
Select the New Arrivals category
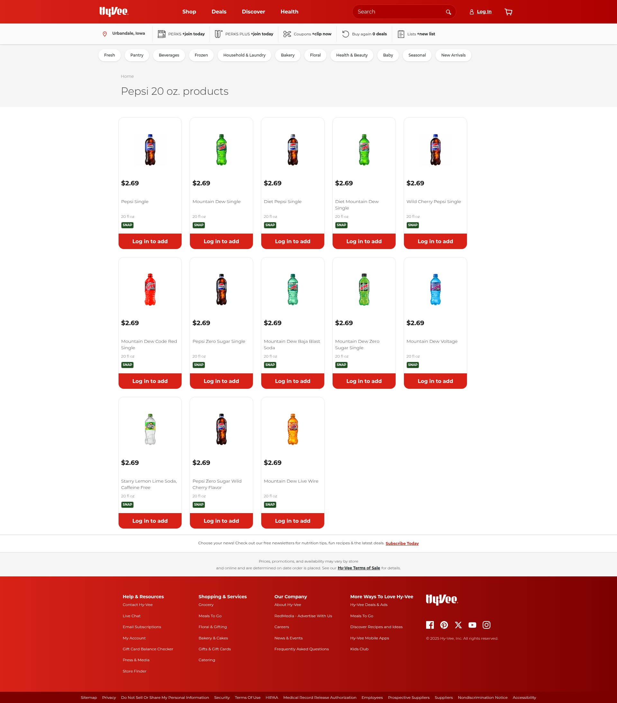pyautogui.click(x=453, y=55)
